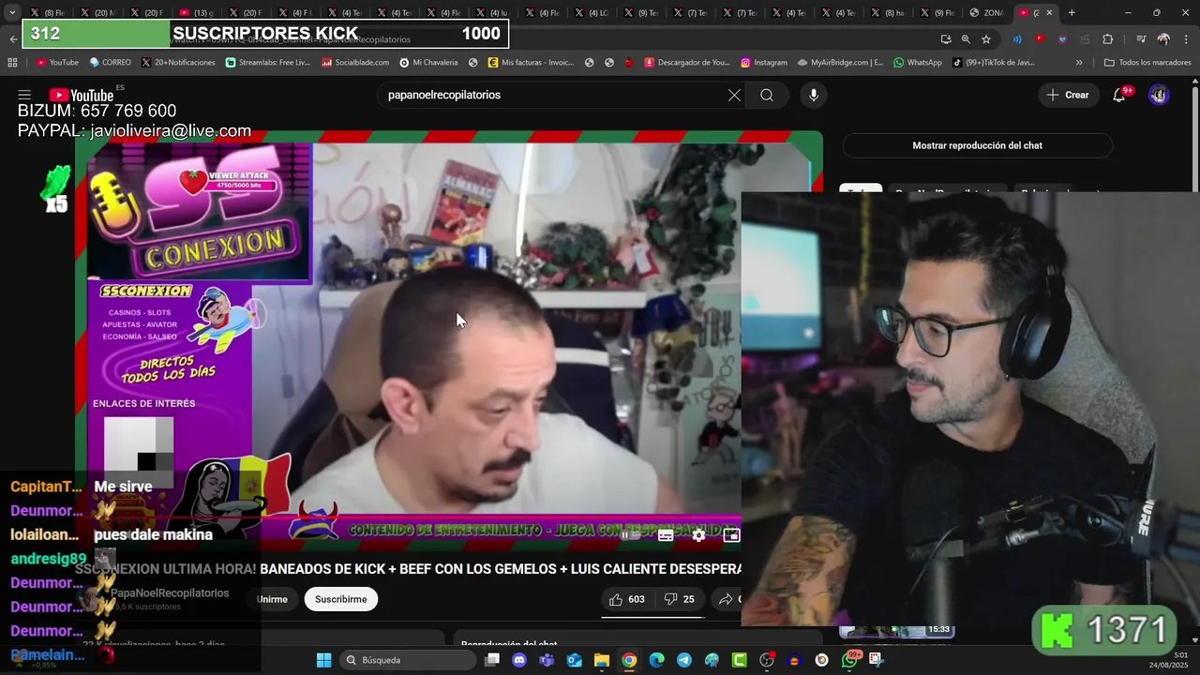Open Windows Start menu

coord(323,660)
